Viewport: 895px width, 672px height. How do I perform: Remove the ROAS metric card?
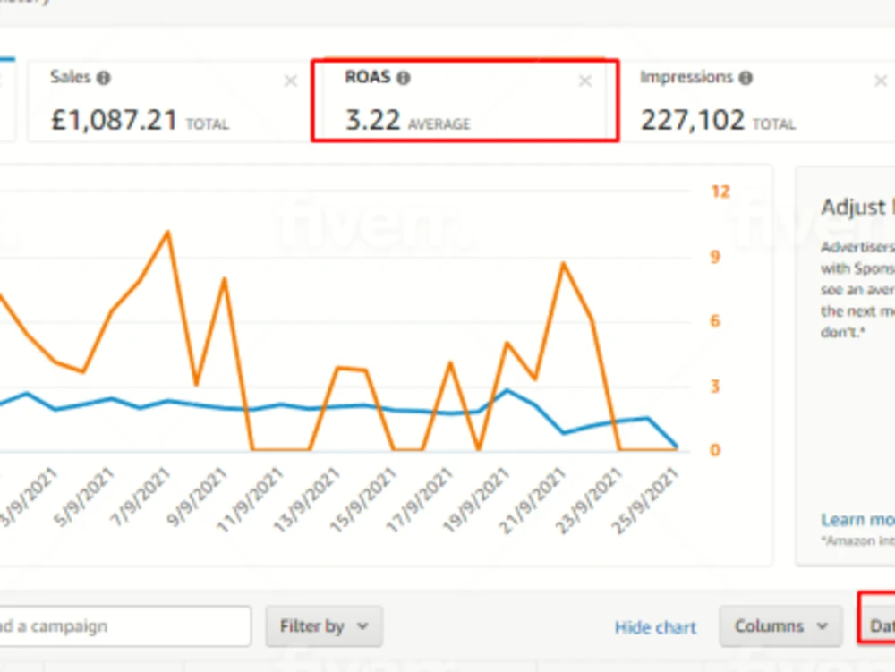tap(585, 81)
